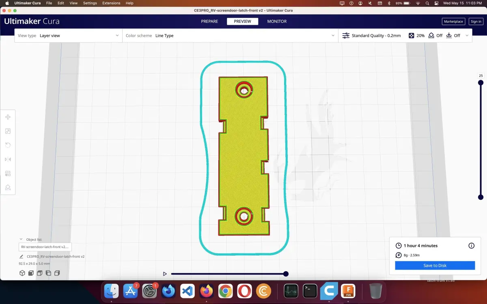Click the 1 hour 4 minutes estimate
The image size is (487, 304).
tap(420, 246)
